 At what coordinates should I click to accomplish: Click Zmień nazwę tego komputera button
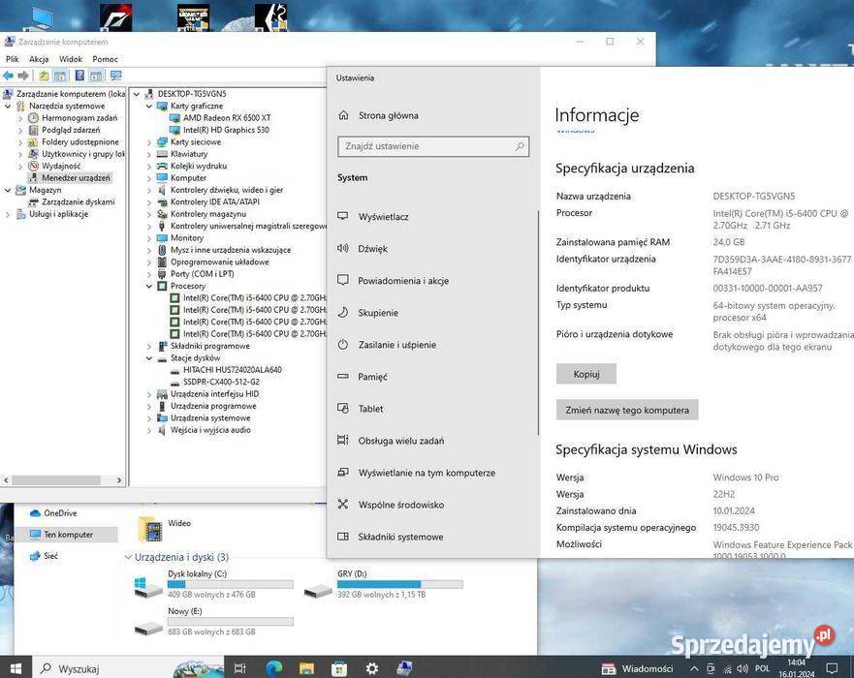(x=627, y=410)
